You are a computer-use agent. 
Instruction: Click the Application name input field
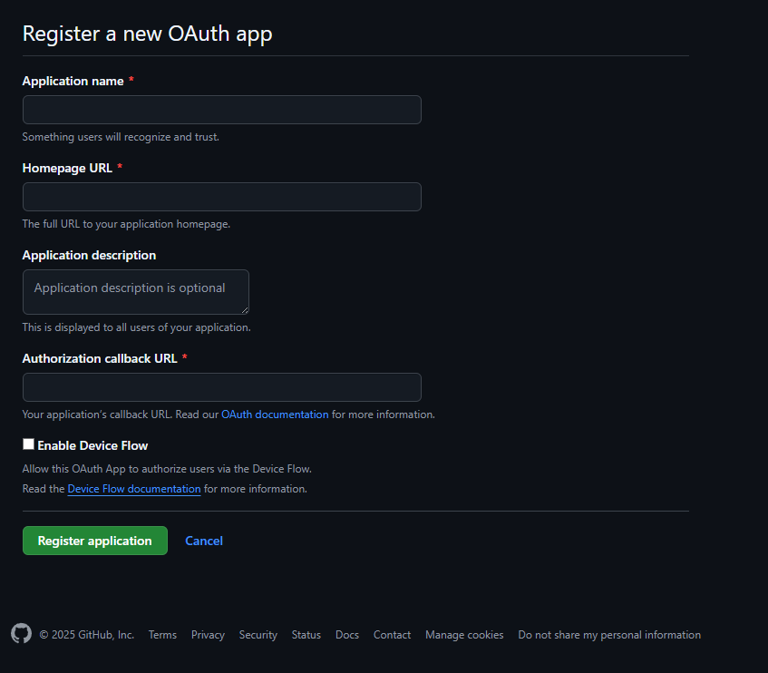(x=221, y=110)
